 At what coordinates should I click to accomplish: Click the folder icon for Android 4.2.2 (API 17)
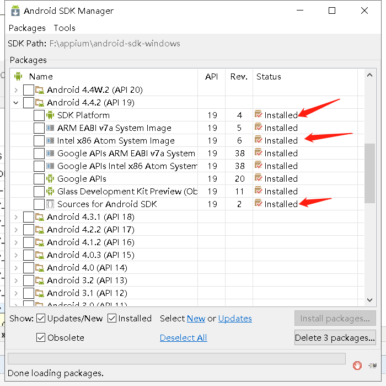click(39, 230)
